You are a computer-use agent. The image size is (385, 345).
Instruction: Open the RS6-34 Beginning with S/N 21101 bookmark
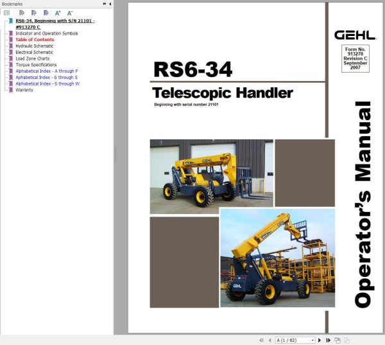click(x=55, y=24)
